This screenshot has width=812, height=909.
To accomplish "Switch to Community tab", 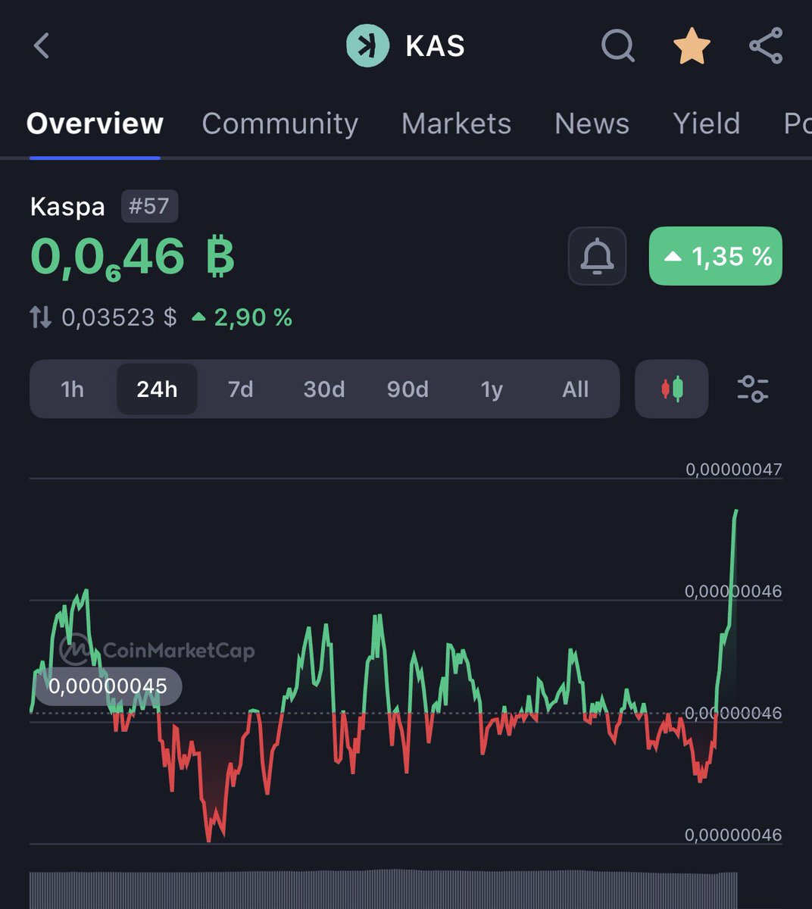I will click(280, 123).
